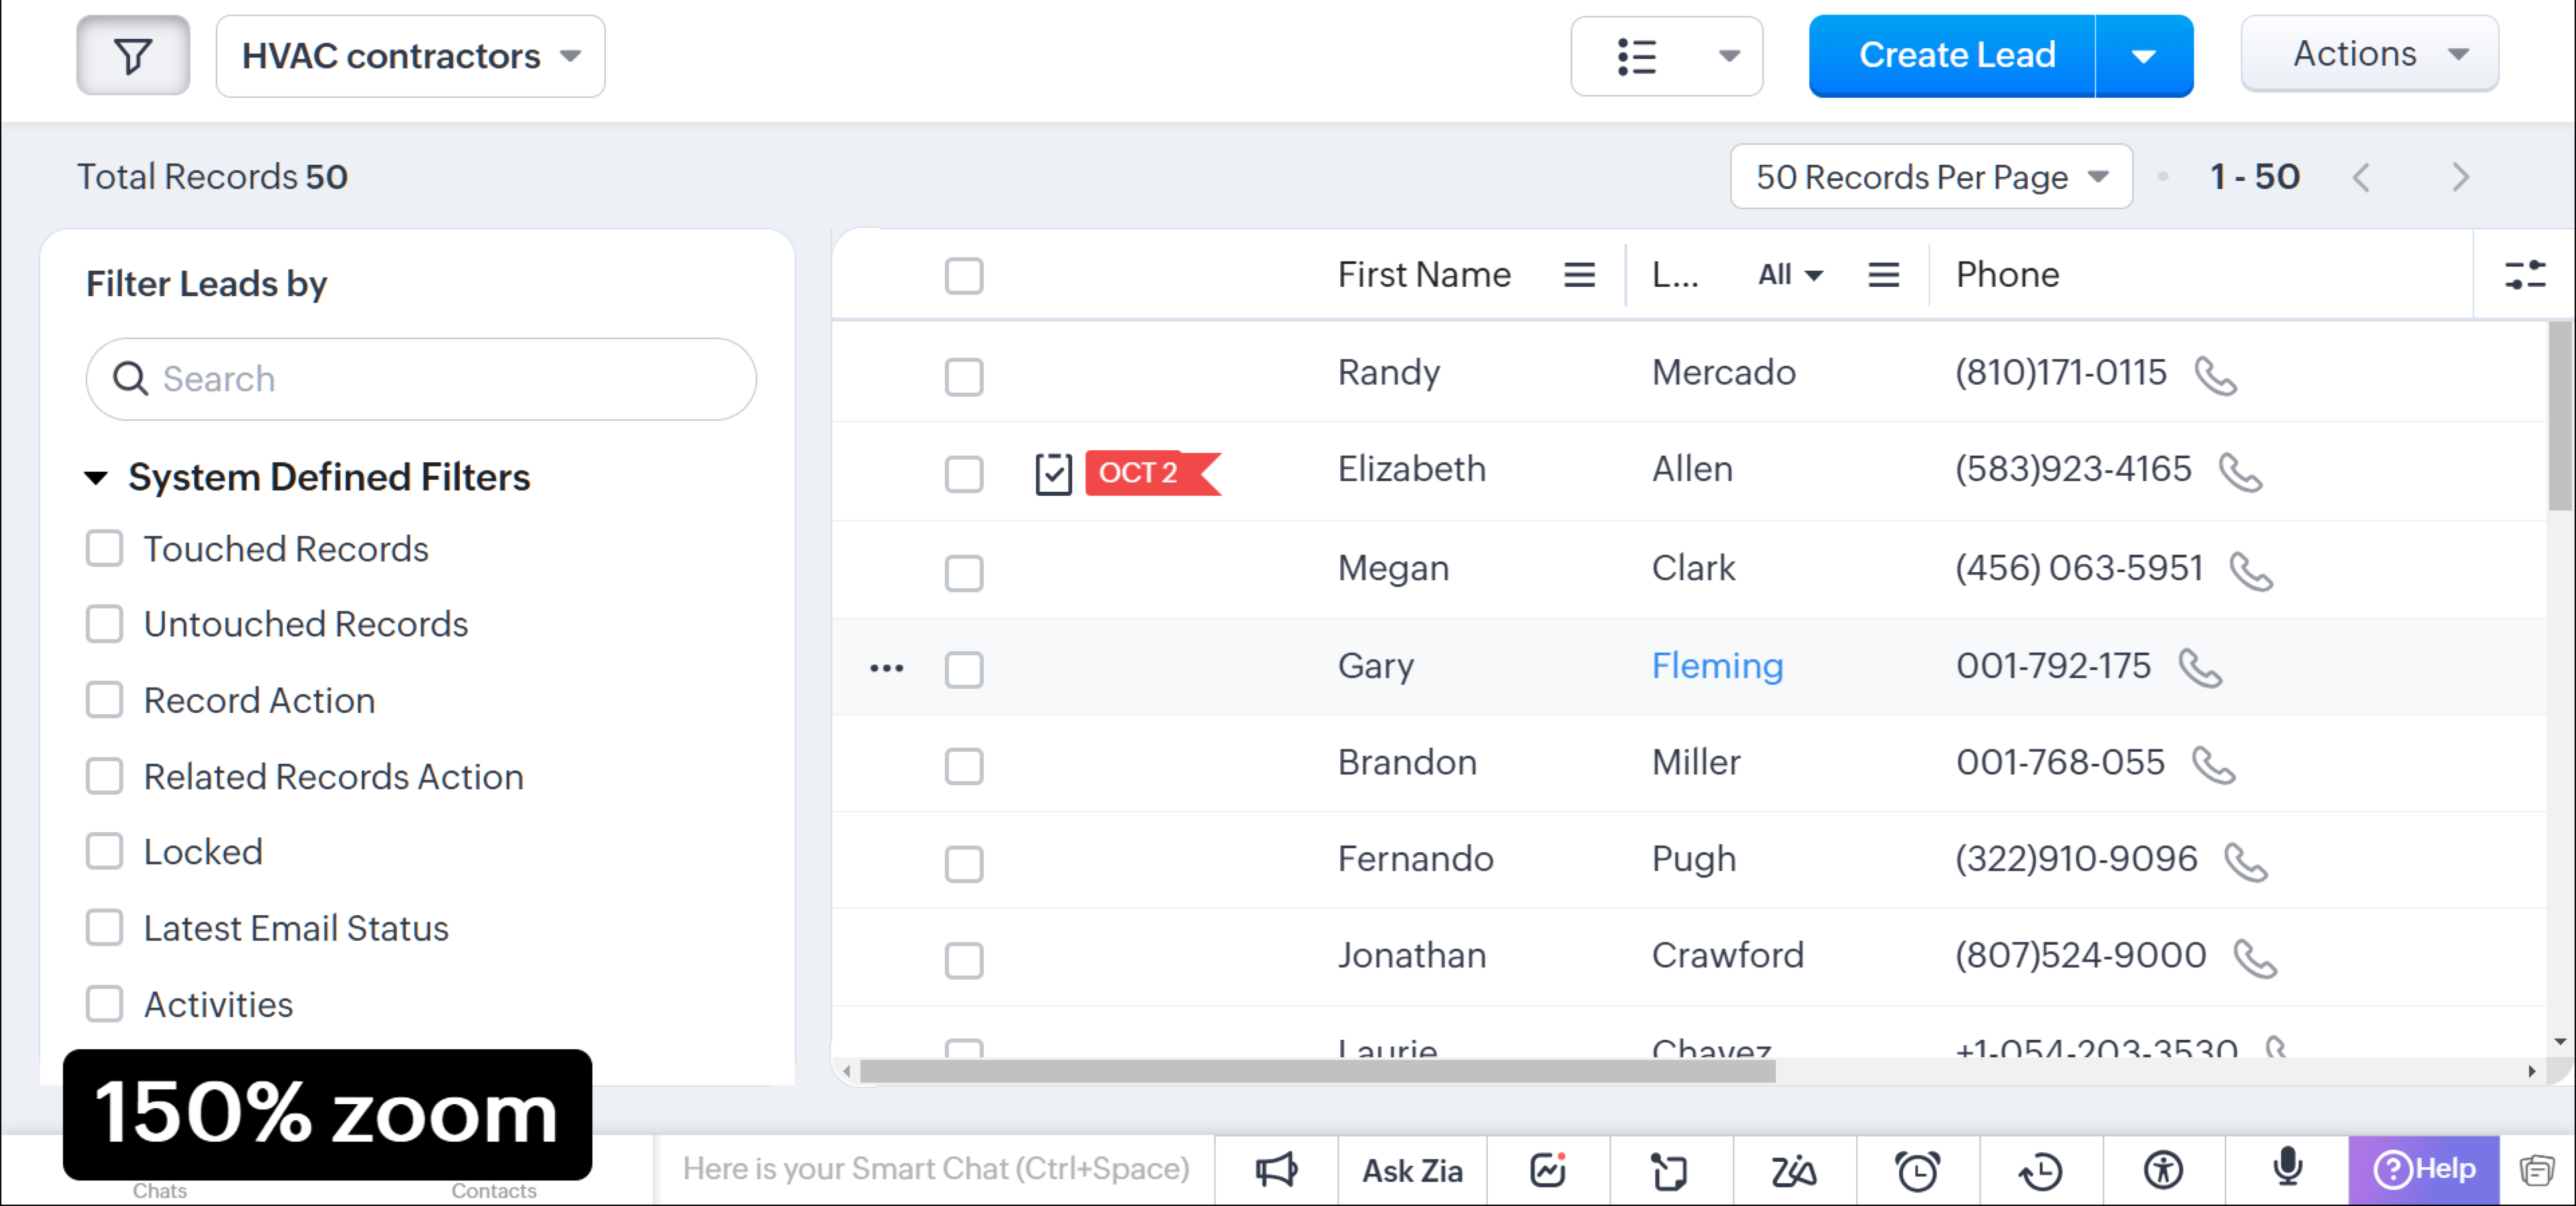Image resolution: width=2576 pixels, height=1206 pixels.
Task: Select the checkbox for Megan Clark's row
Action: pos(964,572)
